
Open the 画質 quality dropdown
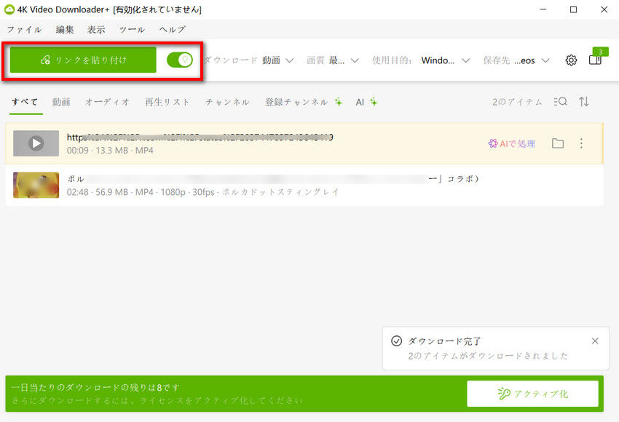click(x=339, y=60)
